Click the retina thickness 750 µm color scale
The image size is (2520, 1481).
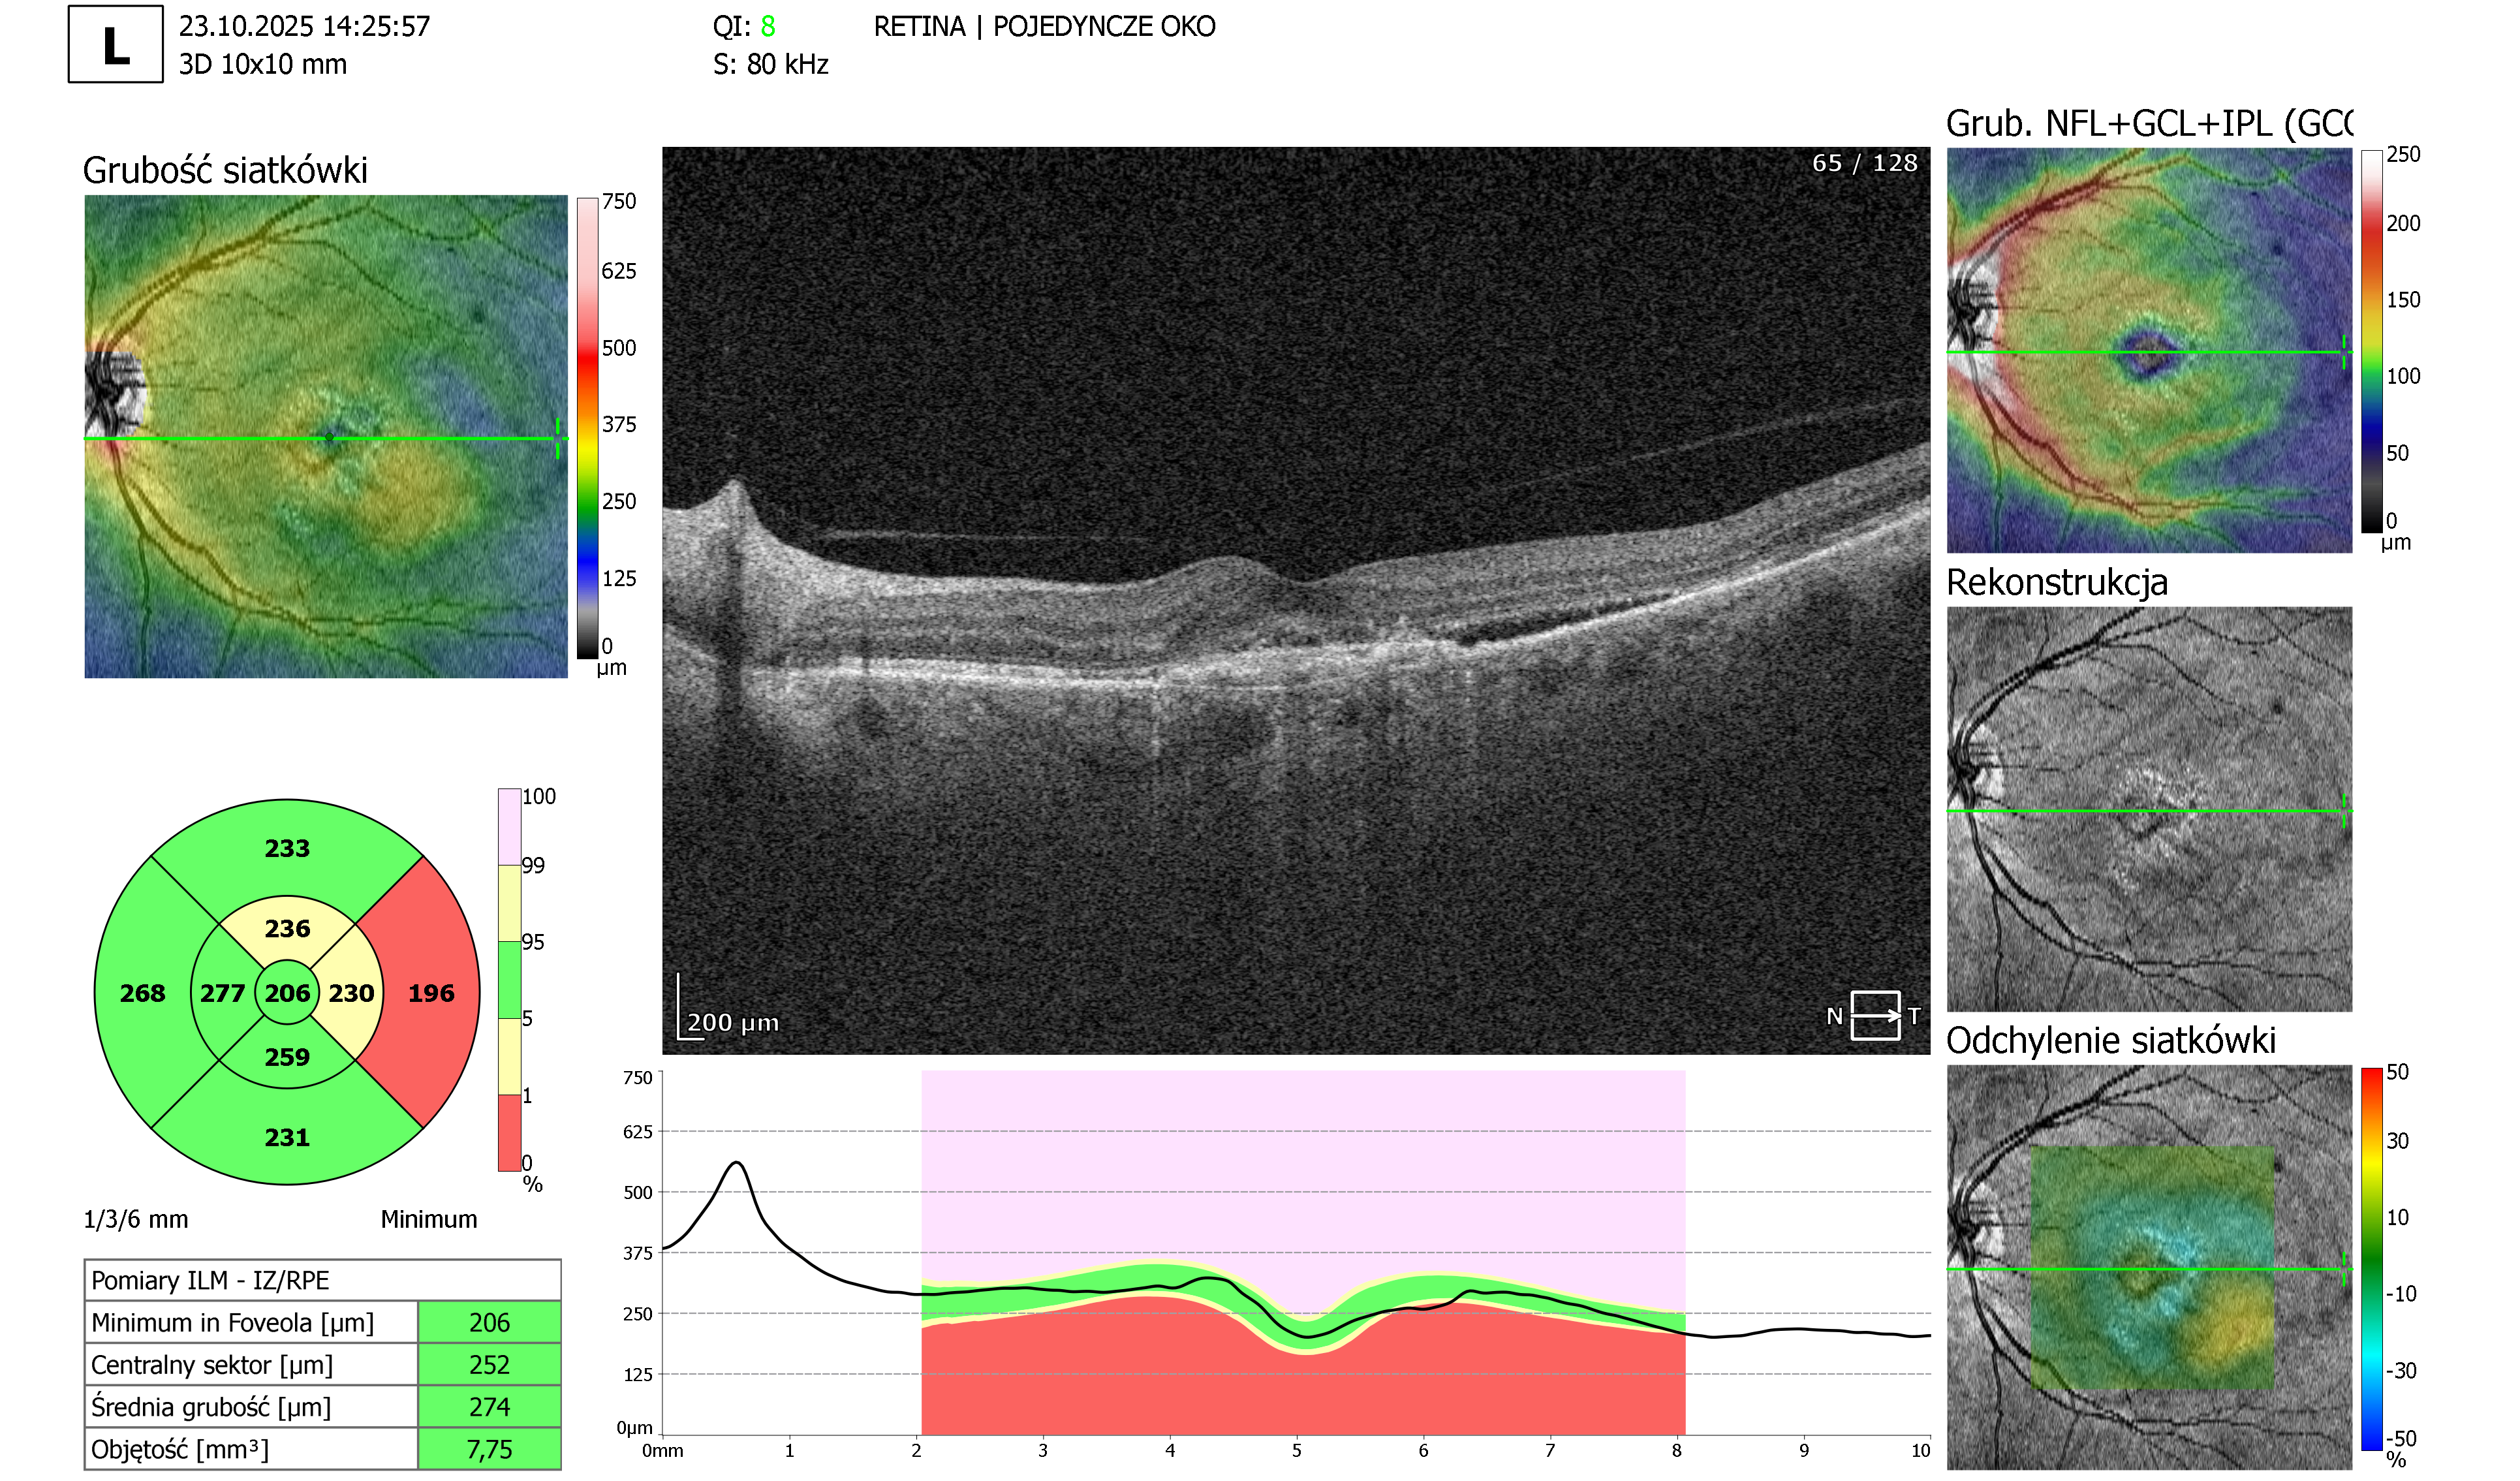[x=588, y=428]
